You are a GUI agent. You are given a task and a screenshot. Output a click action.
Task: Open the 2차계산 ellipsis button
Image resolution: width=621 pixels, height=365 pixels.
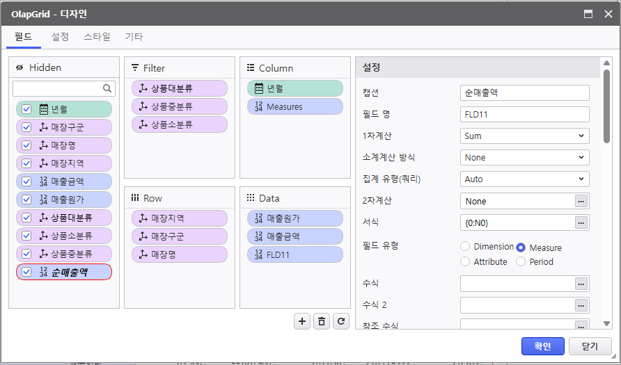581,201
